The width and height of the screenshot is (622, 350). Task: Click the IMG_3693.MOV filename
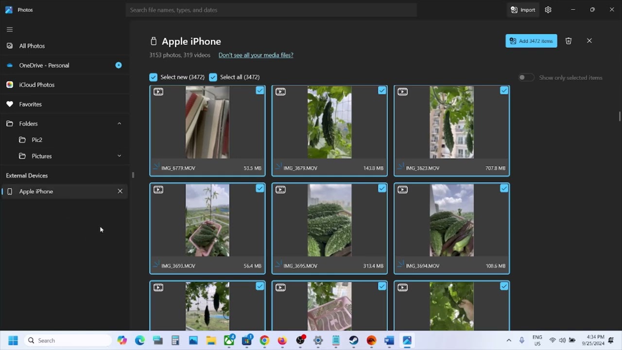click(x=178, y=266)
